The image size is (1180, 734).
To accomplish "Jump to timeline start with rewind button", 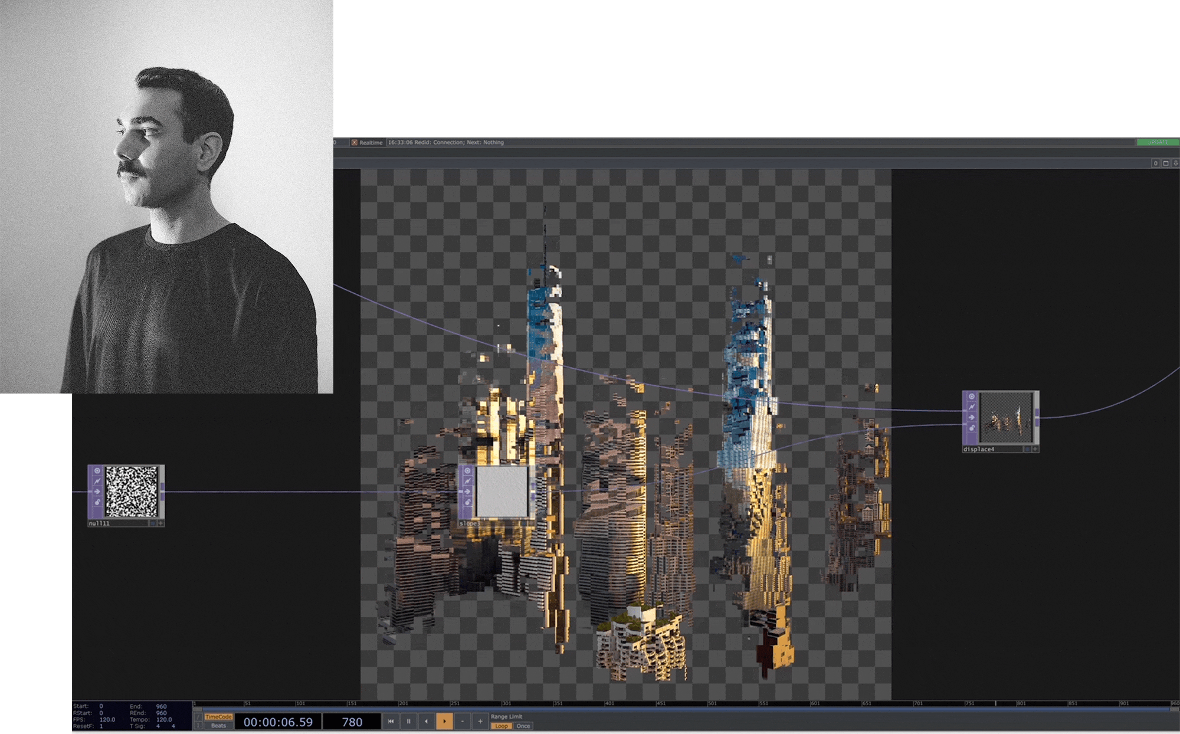I will [391, 721].
